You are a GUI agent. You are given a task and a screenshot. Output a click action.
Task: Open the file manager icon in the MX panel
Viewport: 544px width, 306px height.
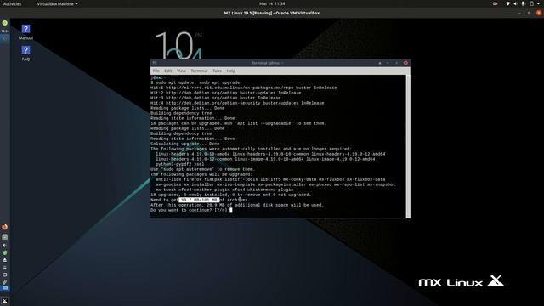pyautogui.click(x=5, y=237)
